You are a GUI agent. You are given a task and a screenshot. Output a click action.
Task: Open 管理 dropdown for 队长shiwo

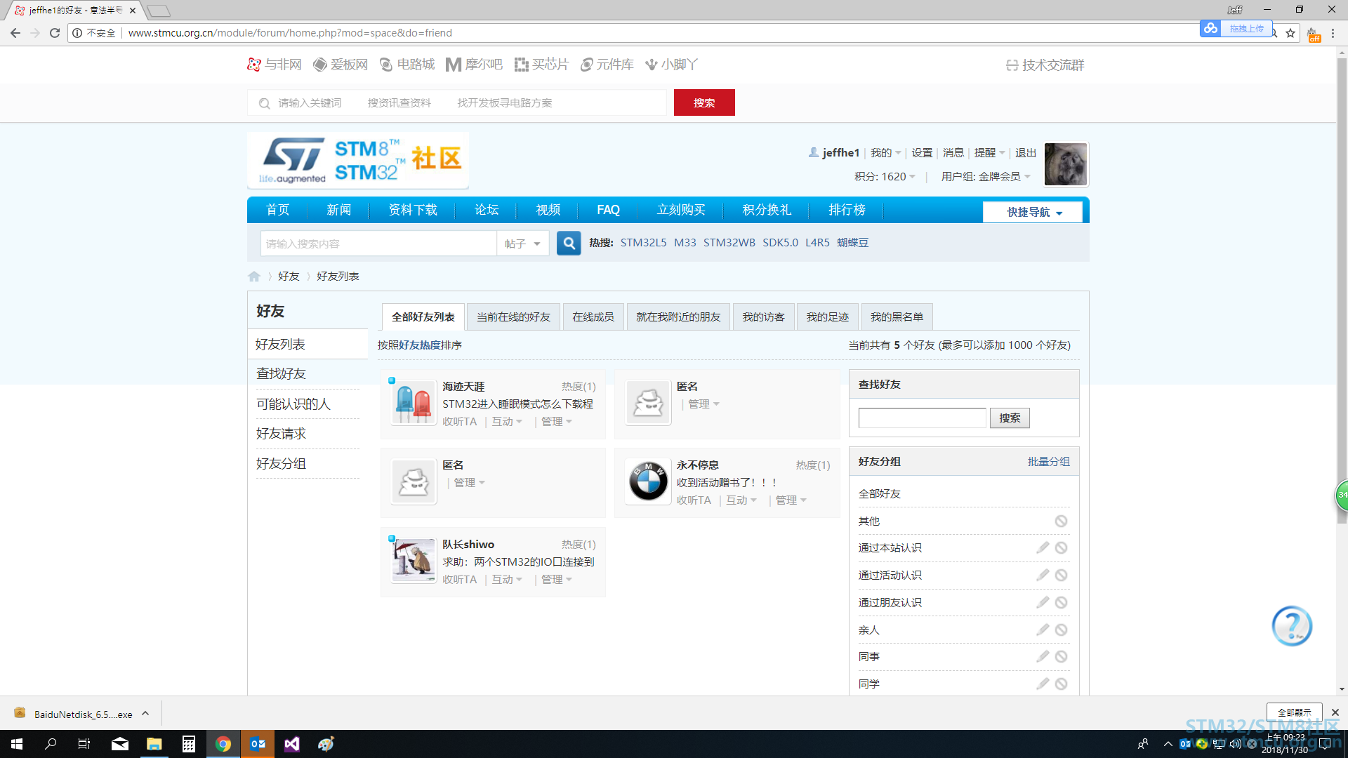tap(557, 580)
